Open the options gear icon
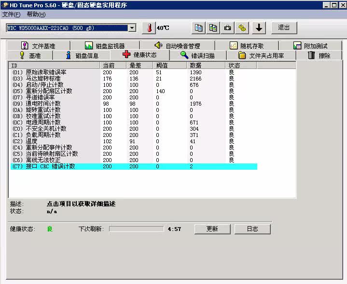Screen dimensions: 347x284 pos(242,28)
